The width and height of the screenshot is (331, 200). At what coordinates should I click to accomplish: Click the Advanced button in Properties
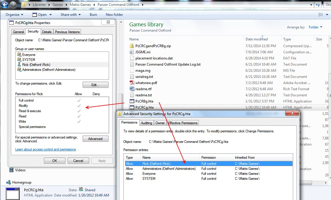[95, 139]
